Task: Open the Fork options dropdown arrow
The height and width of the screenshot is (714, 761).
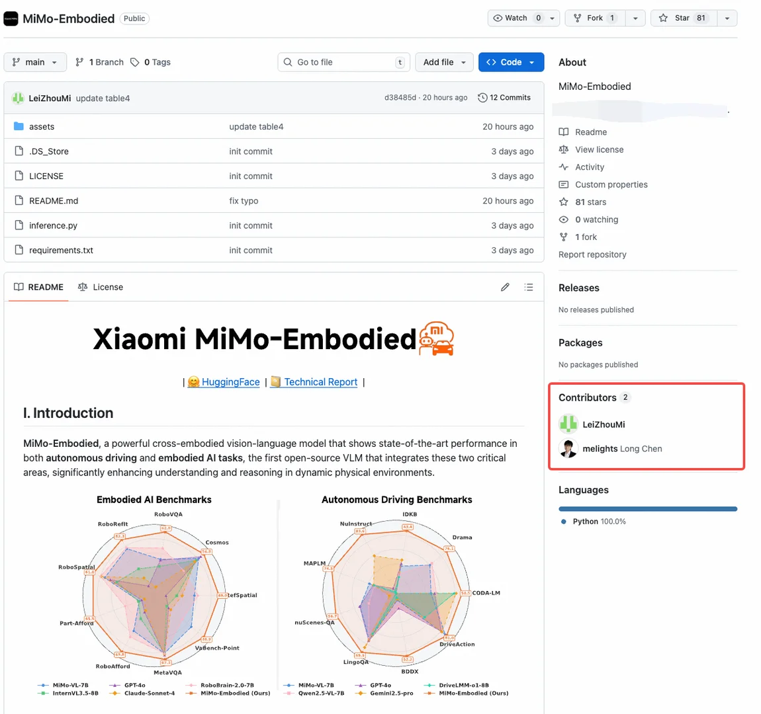Action: pos(635,18)
